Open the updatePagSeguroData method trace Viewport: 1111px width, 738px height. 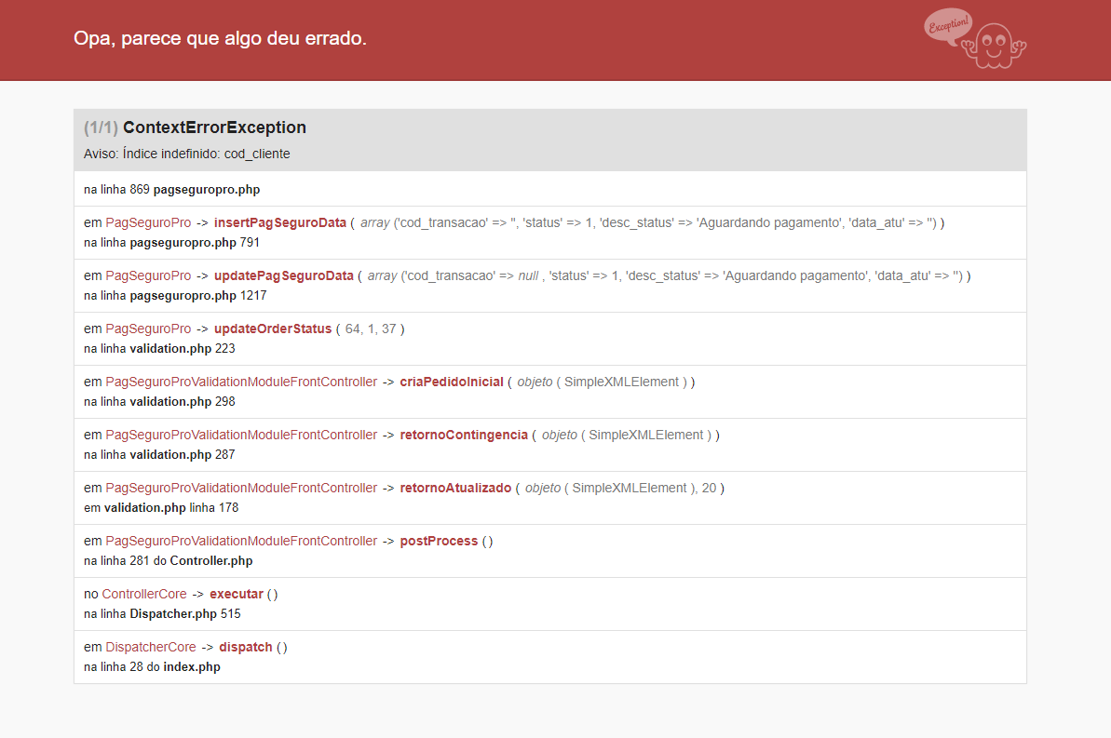point(283,275)
